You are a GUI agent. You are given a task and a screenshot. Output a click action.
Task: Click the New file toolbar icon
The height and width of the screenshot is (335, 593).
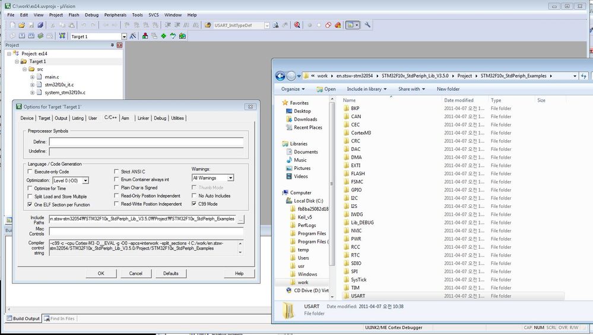pos(12,25)
